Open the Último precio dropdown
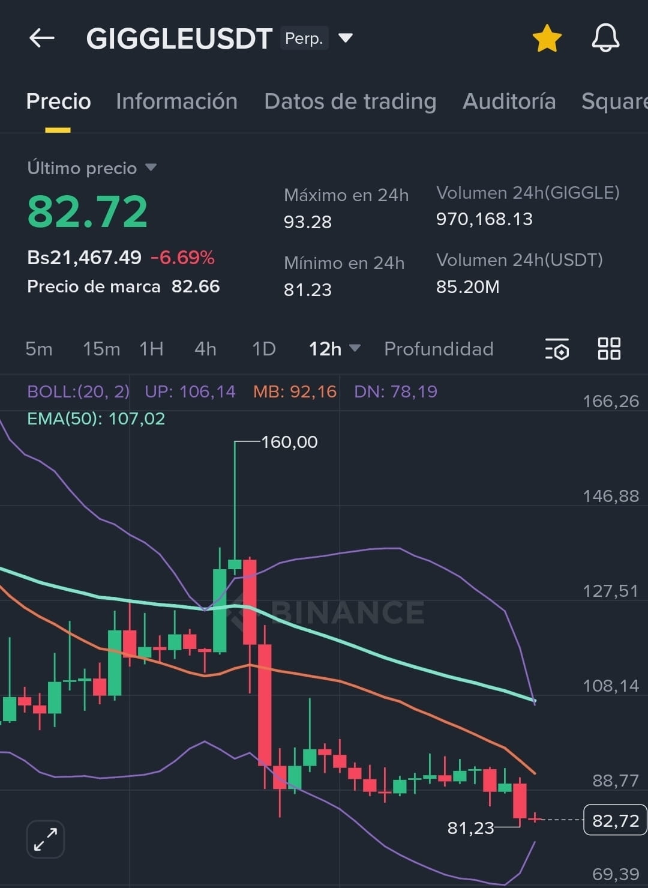This screenshot has height=888, width=648. coord(151,168)
